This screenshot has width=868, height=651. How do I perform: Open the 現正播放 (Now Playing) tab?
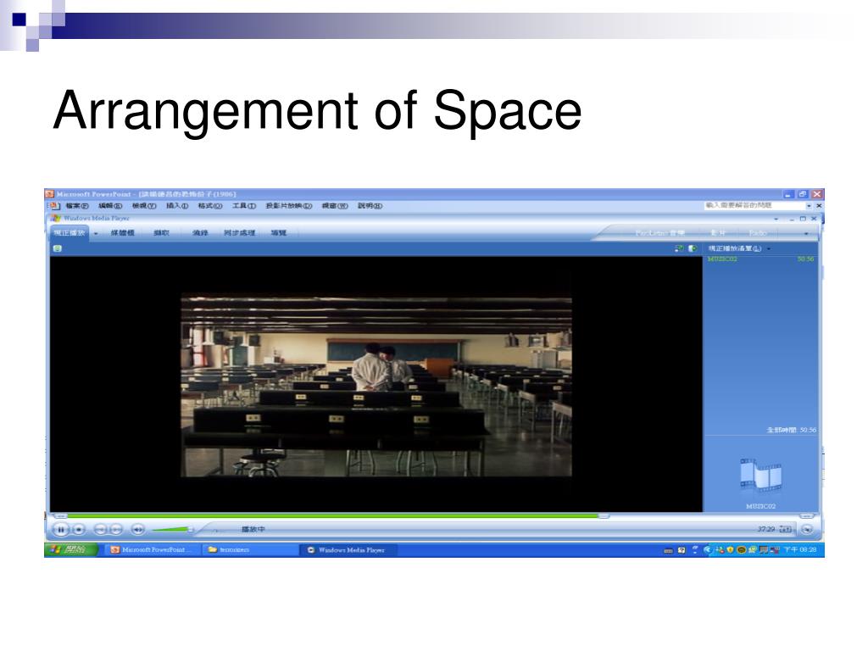coord(70,233)
